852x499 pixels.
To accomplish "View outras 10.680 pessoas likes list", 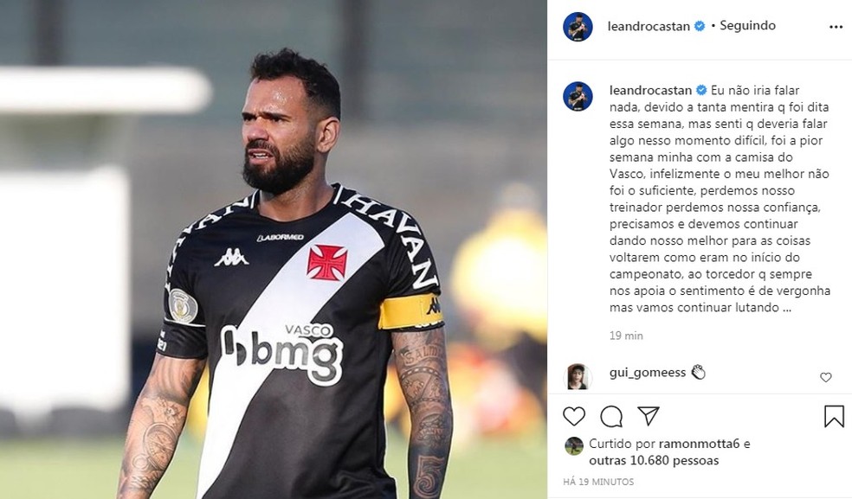I will pos(654,460).
